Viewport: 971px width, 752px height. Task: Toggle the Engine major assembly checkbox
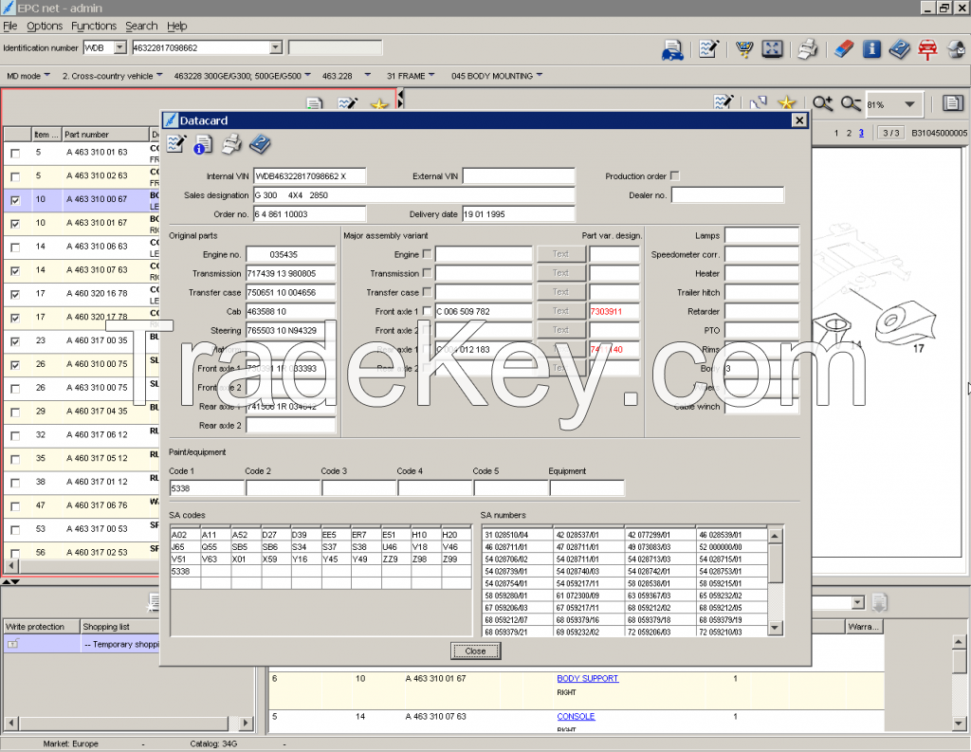427,254
